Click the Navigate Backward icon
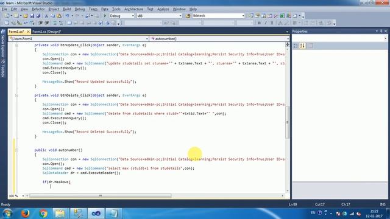Viewport: 390px width, 219px height. (87, 16)
